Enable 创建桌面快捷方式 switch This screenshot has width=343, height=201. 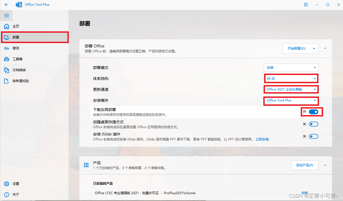click(x=314, y=124)
